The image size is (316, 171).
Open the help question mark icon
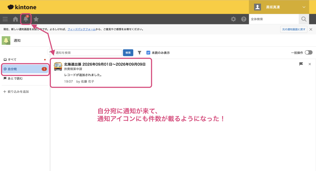coord(244,19)
